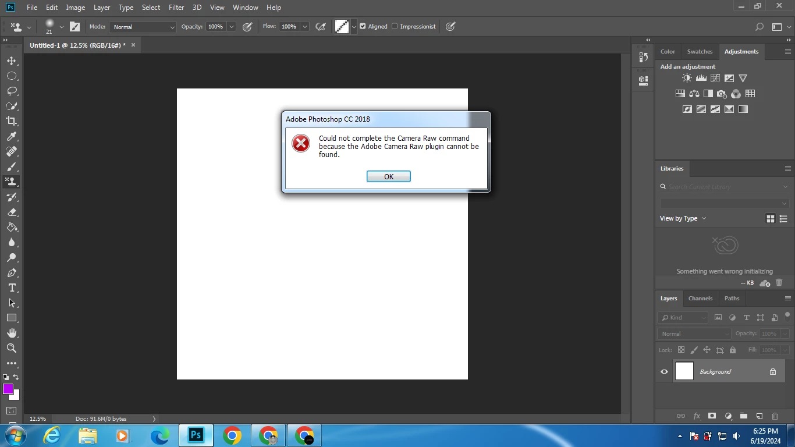Open the tool preset picker arrow
This screenshot has height=447, width=795.
pyautogui.click(x=29, y=27)
